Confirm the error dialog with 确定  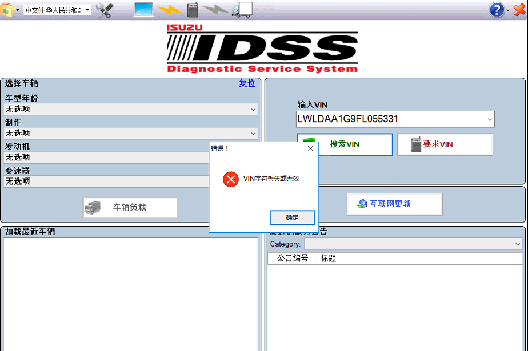pos(292,217)
